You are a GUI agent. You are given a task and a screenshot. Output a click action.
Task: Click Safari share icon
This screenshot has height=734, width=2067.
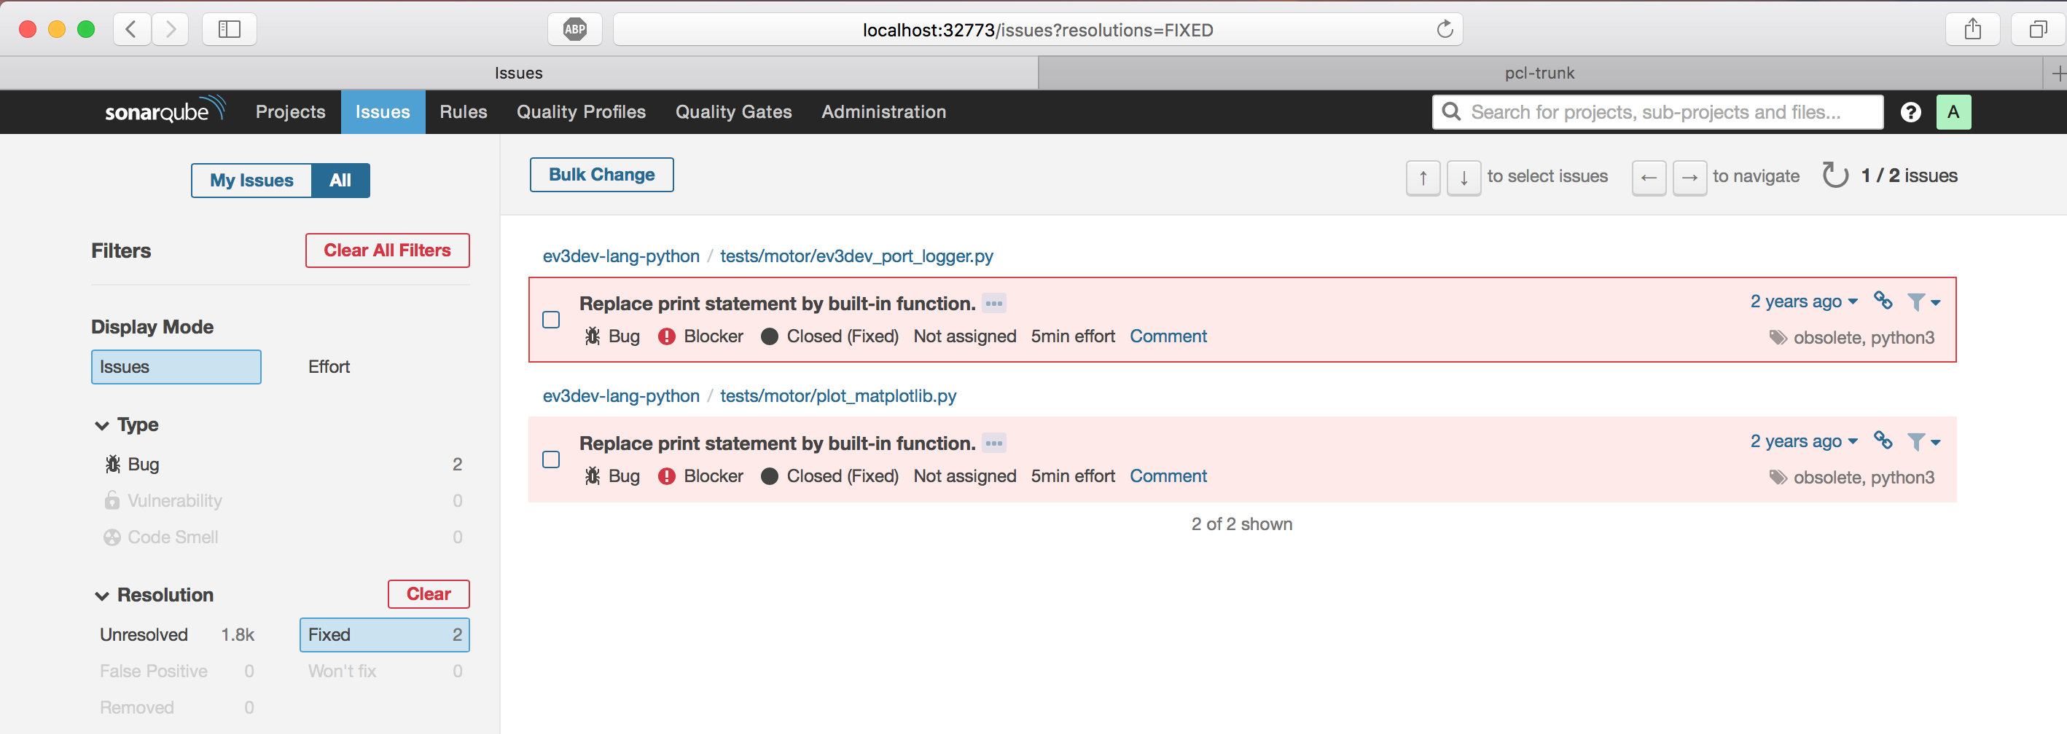tap(1972, 30)
